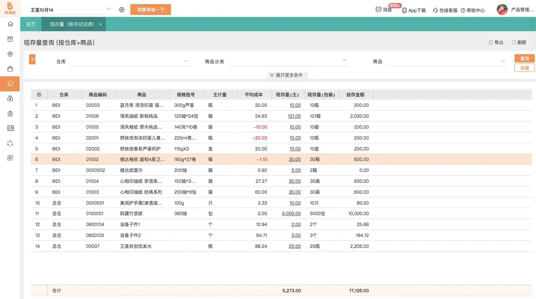Expand 展开更多条件 filter options
This screenshot has width=536, height=299.
click(x=287, y=75)
